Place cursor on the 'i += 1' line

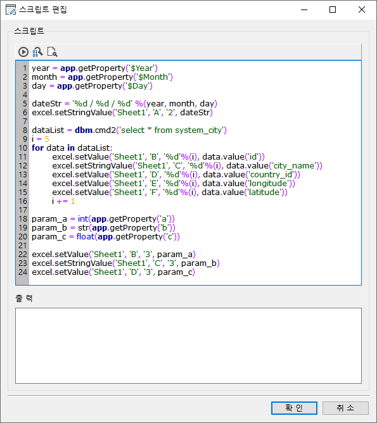(x=63, y=201)
